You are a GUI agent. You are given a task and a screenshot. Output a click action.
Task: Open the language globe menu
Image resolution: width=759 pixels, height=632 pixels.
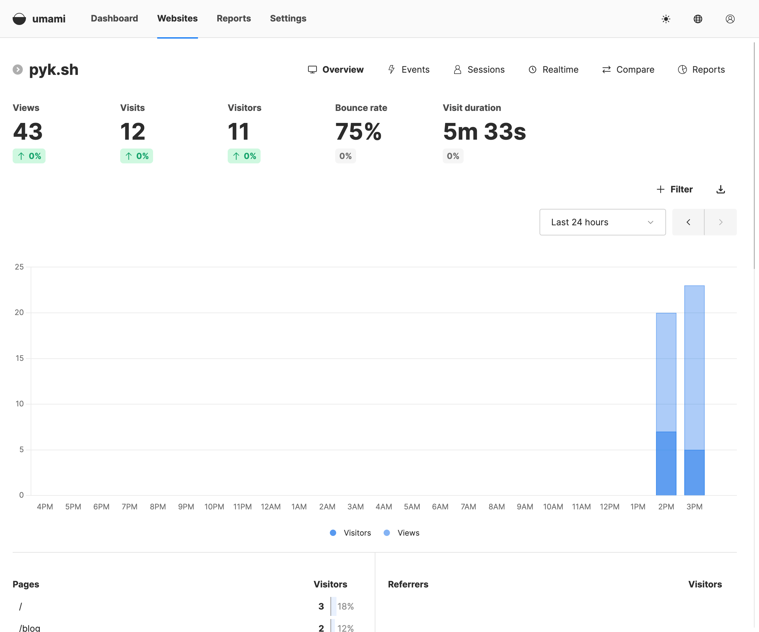(x=698, y=19)
